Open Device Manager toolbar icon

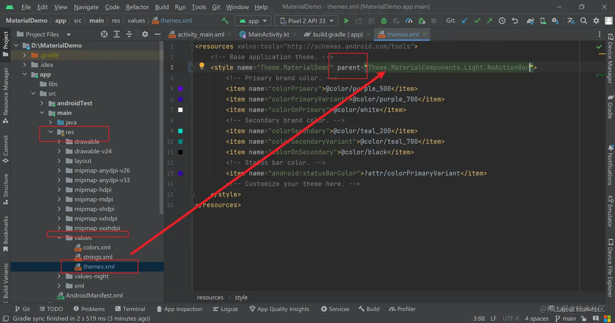click(x=543, y=20)
